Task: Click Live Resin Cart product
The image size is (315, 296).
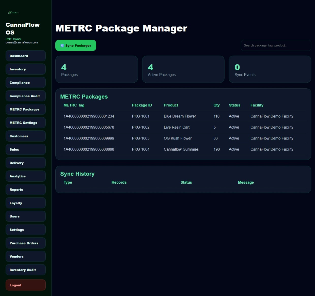Action: point(177,127)
